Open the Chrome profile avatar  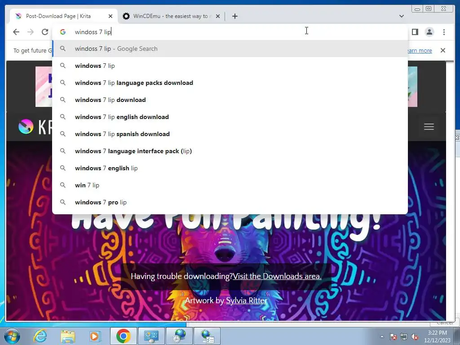(429, 32)
